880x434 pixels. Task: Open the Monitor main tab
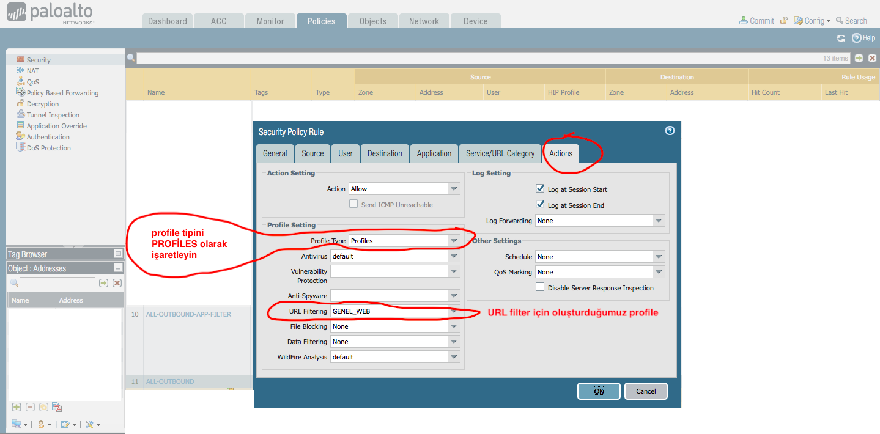click(x=270, y=21)
